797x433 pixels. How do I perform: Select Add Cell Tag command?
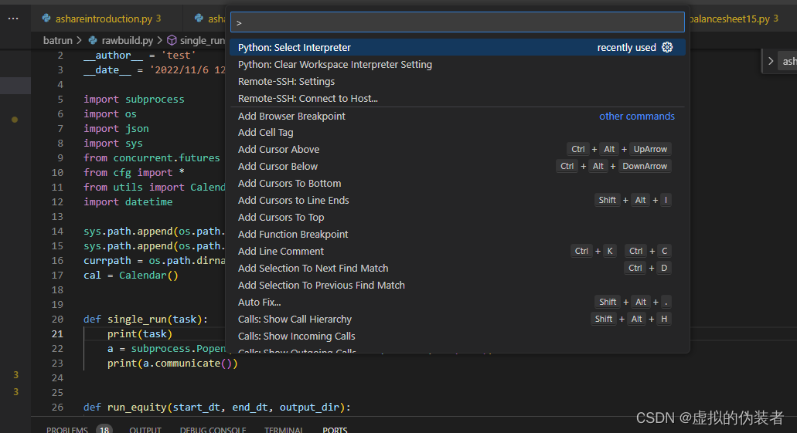tap(457, 133)
